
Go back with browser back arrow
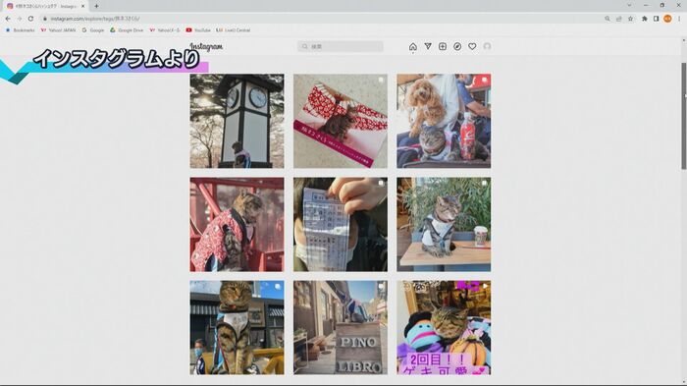8,19
